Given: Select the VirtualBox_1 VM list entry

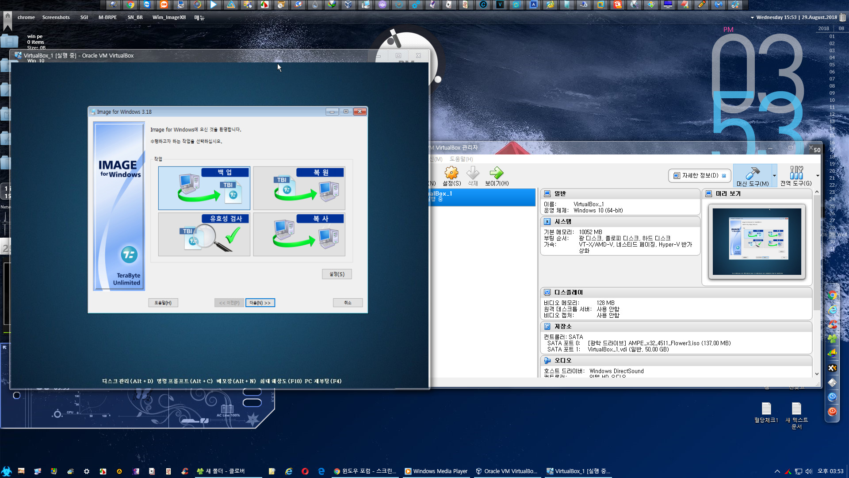Looking at the screenshot, I should point(483,197).
